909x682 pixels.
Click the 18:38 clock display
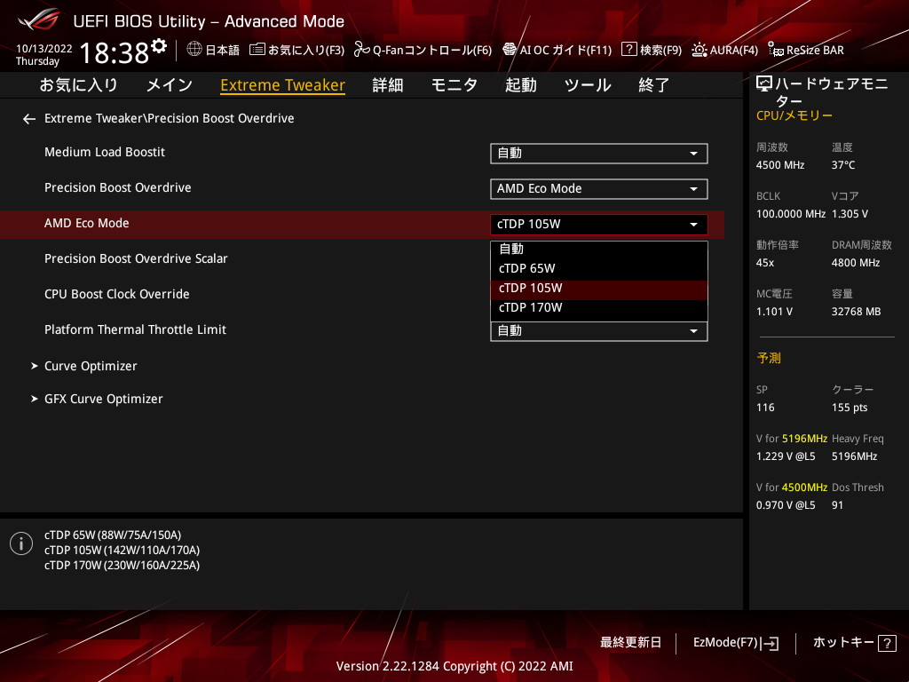[115, 53]
